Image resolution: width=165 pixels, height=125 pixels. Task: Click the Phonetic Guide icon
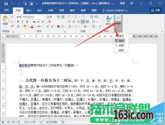pyautogui.click(x=58, y=17)
